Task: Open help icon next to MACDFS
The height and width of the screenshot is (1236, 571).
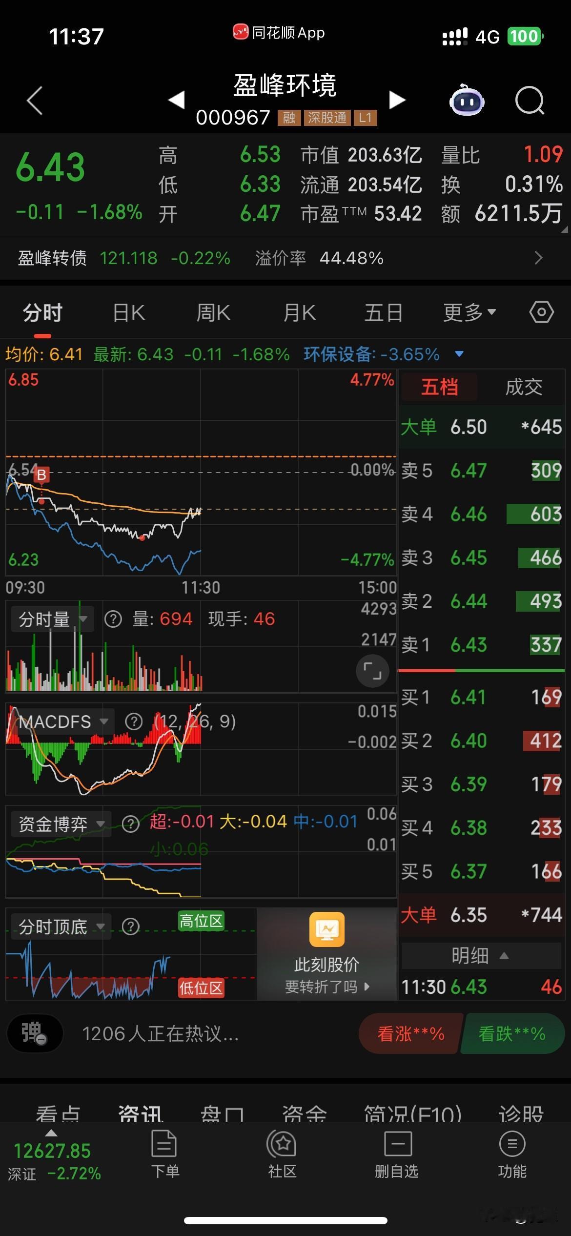Action: (134, 721)
